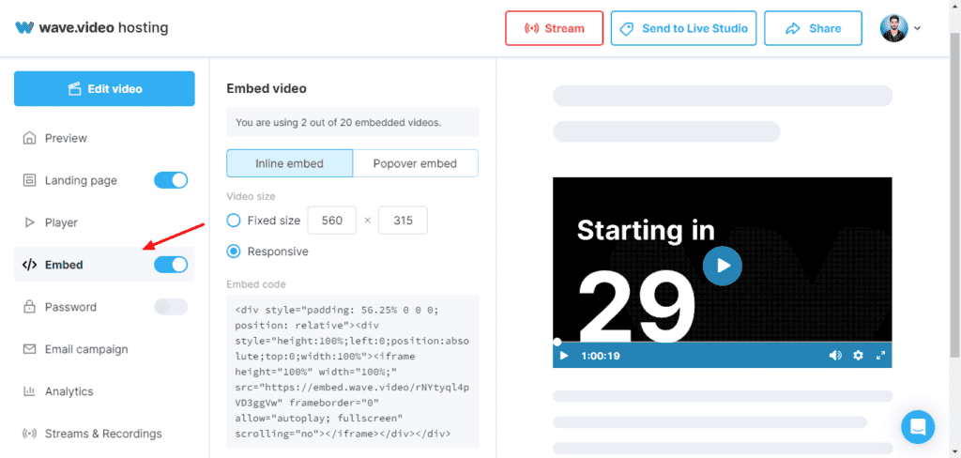Click the wave.video logo icon
Viewport: 961px width, 458px height.
point(24,27)
